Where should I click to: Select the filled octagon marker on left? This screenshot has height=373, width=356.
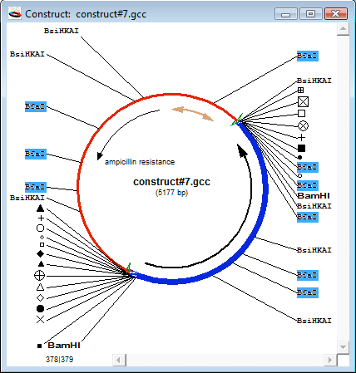pos(40,308)
